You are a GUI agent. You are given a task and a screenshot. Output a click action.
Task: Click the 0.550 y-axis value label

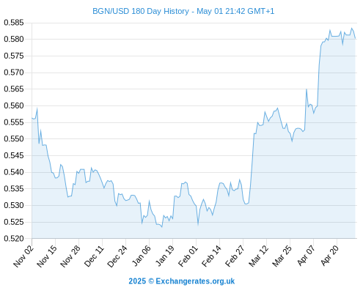(x=14, y=139)
